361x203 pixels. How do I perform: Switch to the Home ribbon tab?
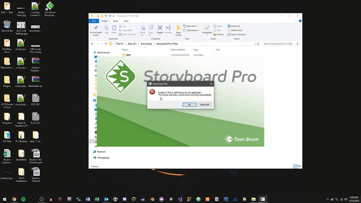pos(104,21)
